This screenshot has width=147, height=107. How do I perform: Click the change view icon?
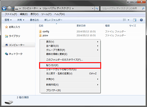[x=124, y=20]
